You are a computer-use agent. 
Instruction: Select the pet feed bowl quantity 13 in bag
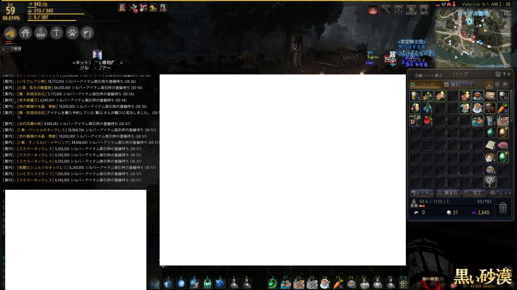[490, 169]
